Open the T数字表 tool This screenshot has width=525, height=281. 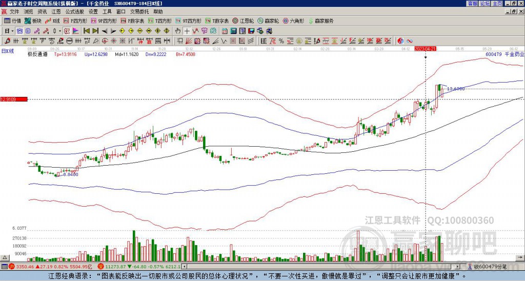217,21
